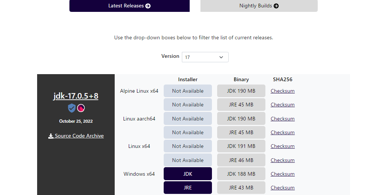
Task: Click the download icon beside Source Code Archive
Action: coord(51,136)
